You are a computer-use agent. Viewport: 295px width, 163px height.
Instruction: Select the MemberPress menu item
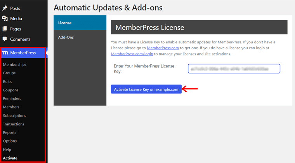23,53
